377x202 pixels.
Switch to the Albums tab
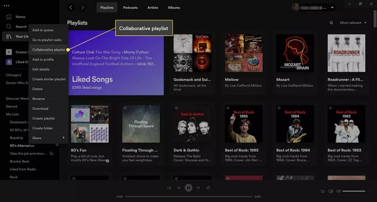pyautogui.click(x=174, y=7)
